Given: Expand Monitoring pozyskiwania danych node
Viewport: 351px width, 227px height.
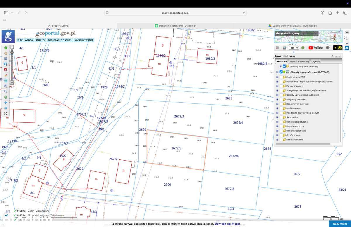Looking at the screenshot, I should coord(277,113).
